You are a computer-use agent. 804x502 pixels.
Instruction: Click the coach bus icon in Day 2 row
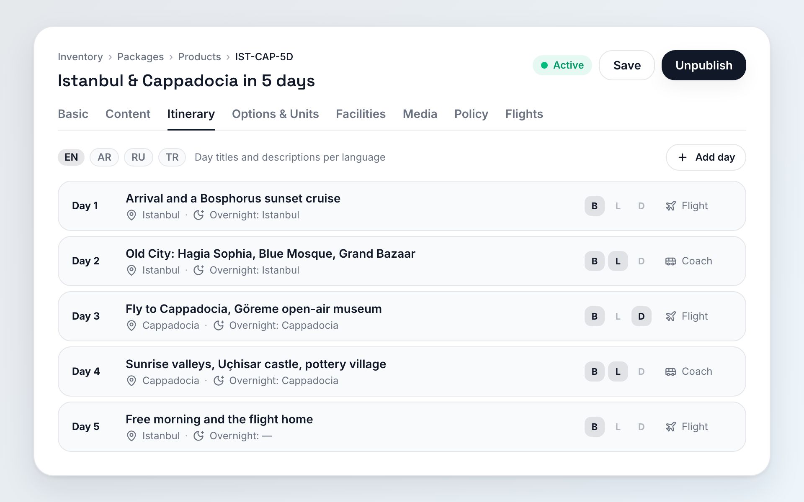[671, 261]
